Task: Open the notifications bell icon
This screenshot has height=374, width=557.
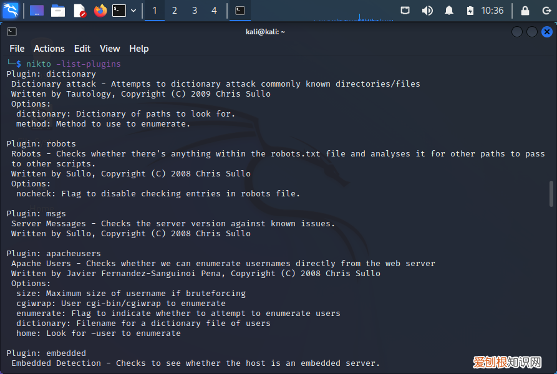Action: click(449, 11)
